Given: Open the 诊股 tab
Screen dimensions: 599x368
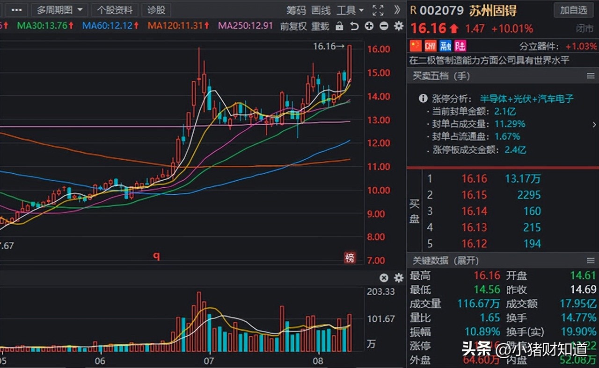Looking at the screenshot, I should pyautogui.click(x=156, y=10).
